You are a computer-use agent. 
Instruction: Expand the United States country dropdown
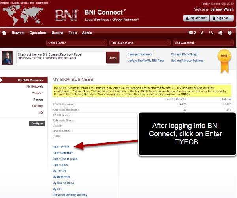[x=76, y=43]
